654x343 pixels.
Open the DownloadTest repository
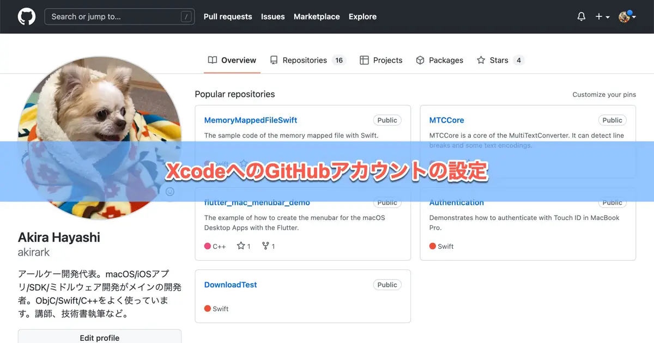pyautogui.click(x=231, y=285)
